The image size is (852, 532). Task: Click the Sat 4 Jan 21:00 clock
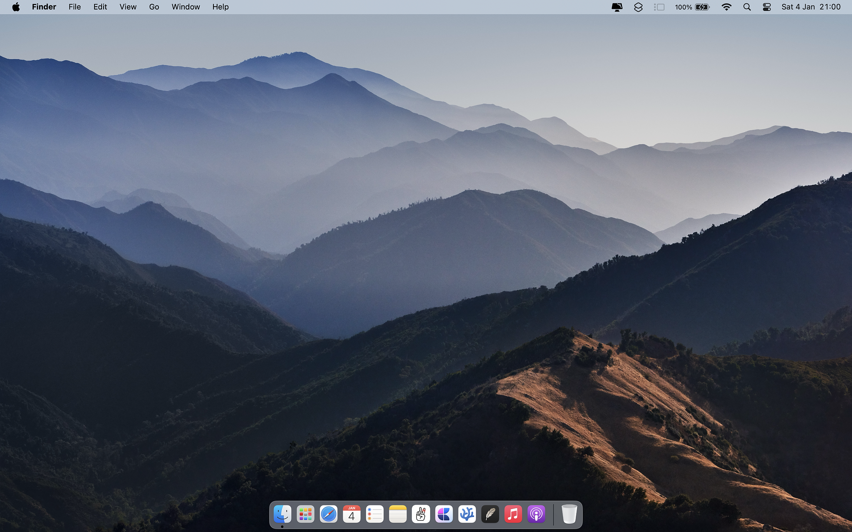click(811, 7)
